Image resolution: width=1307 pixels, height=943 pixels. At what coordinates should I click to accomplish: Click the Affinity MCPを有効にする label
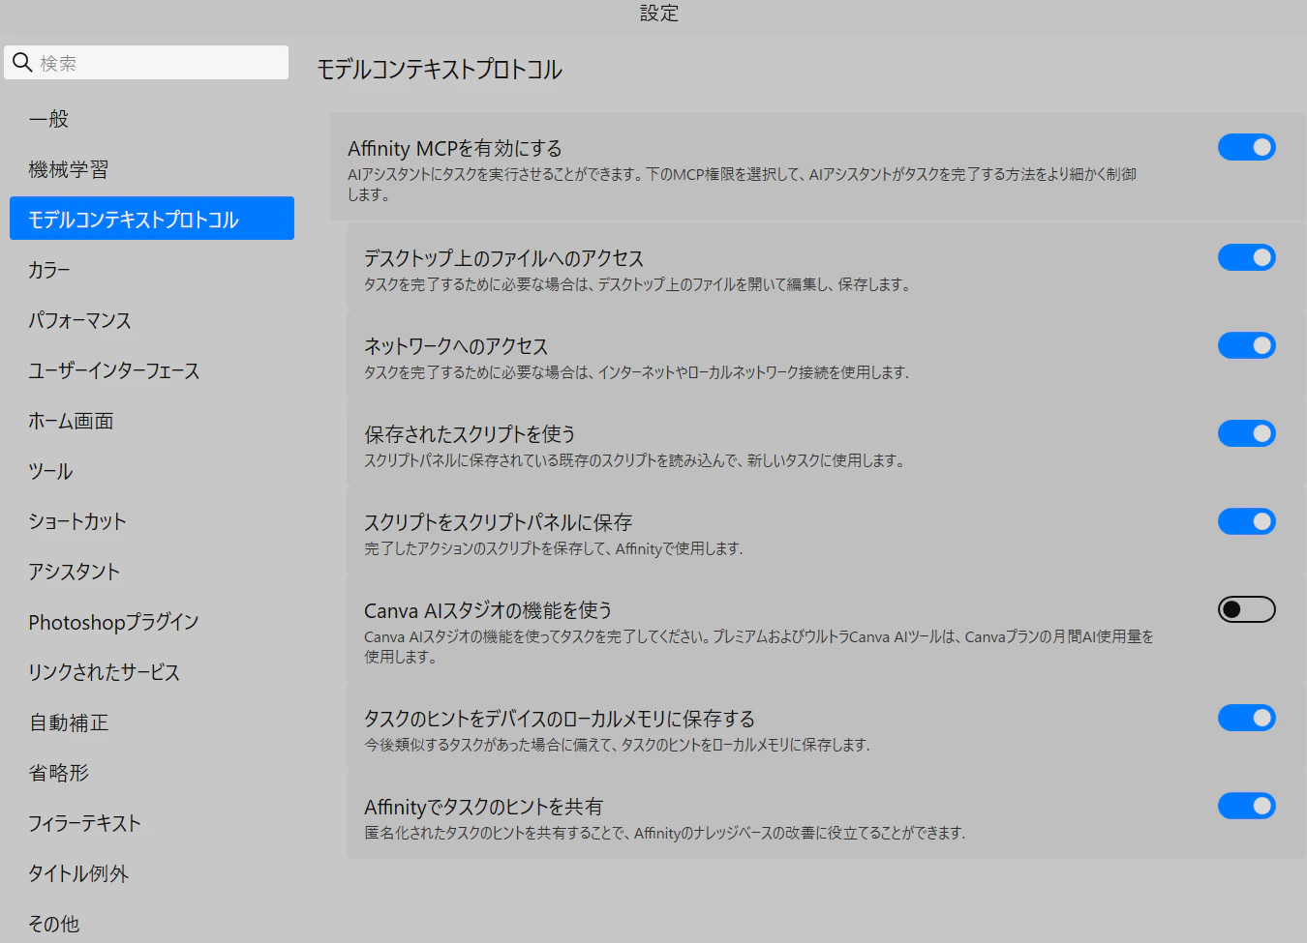454,148
